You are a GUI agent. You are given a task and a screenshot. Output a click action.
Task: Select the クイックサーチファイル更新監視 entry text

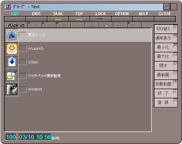[44, 76]
